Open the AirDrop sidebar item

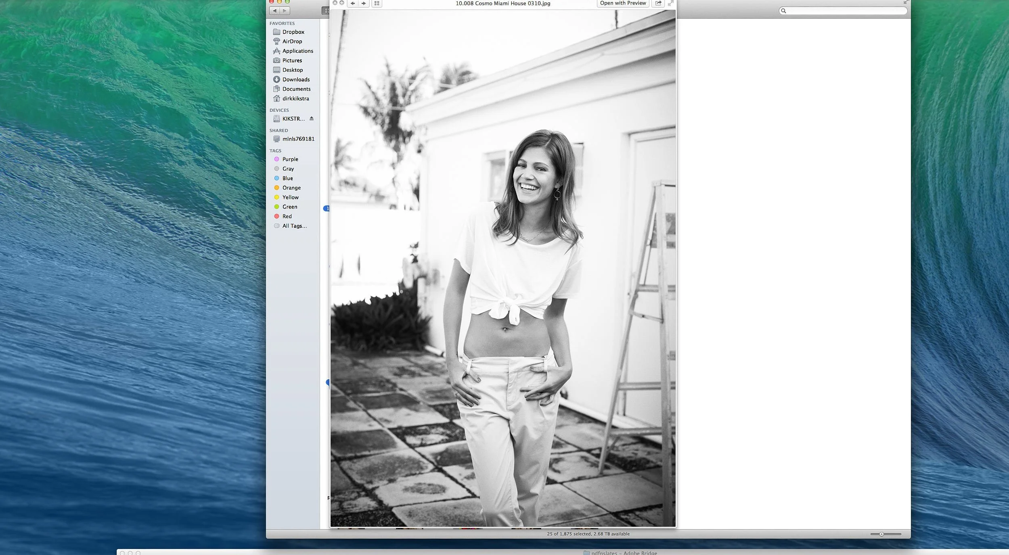(x=291, y=41)
